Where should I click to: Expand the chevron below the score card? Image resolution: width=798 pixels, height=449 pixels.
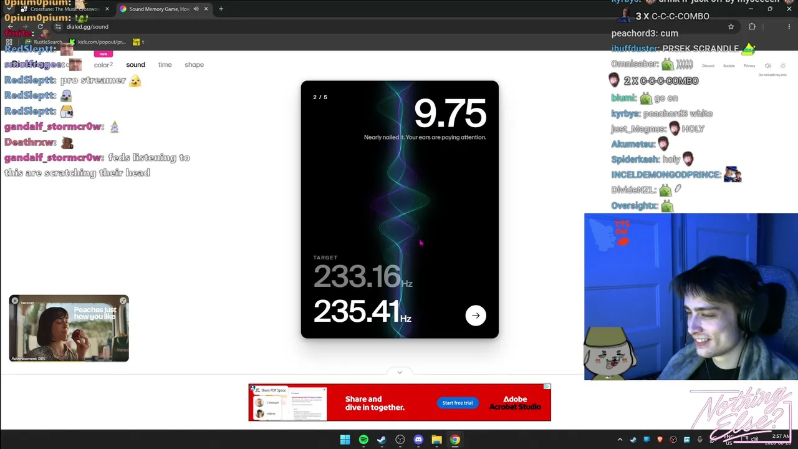400,372
